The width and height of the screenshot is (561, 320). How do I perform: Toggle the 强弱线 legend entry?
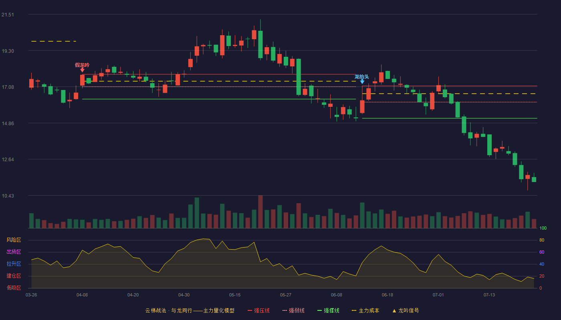[x=293, y=310]
